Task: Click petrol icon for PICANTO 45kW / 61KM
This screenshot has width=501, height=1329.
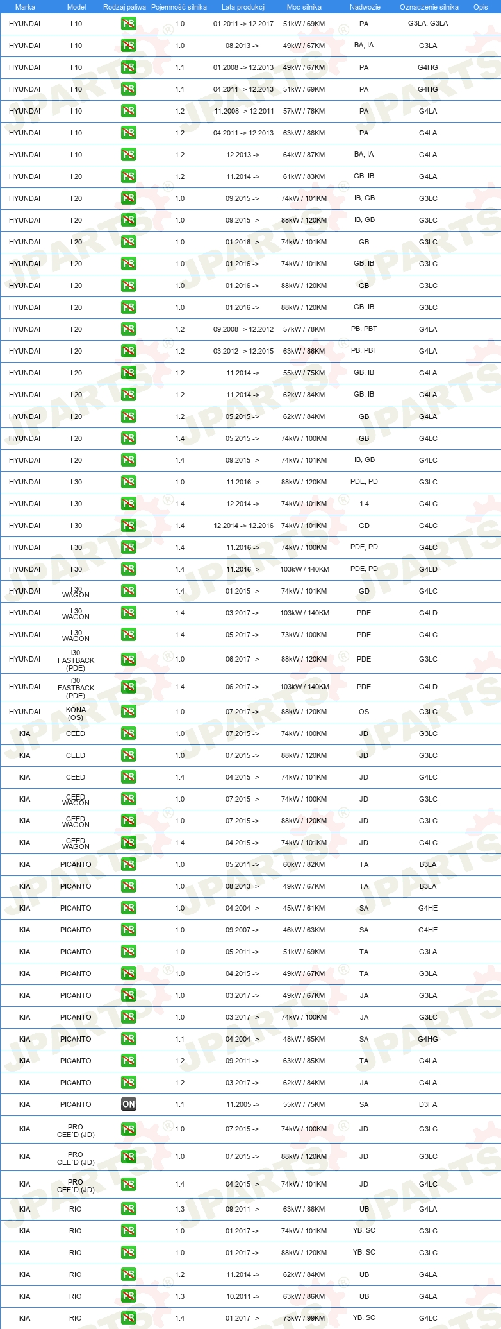Action: pos(129,908)
